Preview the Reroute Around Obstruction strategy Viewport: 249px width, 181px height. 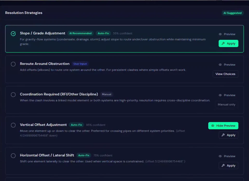[x=227, y=65]
